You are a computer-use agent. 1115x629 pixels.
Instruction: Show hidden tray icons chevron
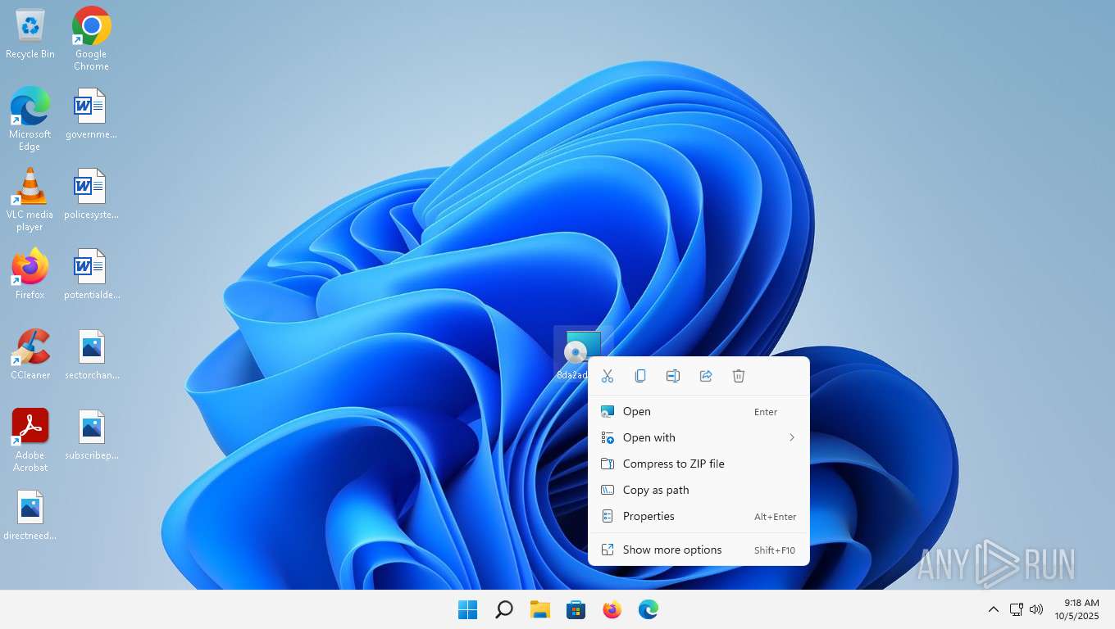point(993,609)
